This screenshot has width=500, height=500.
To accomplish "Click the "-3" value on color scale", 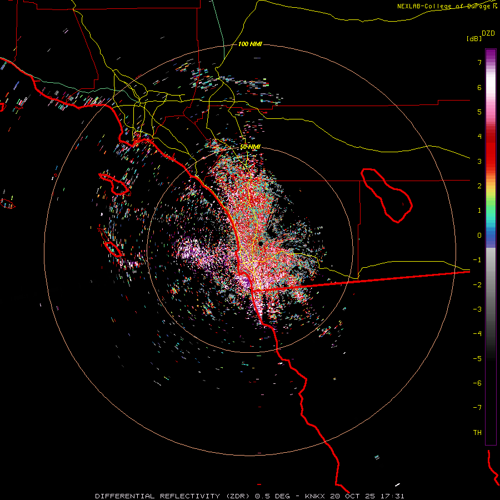I will [x=477, y=309].
